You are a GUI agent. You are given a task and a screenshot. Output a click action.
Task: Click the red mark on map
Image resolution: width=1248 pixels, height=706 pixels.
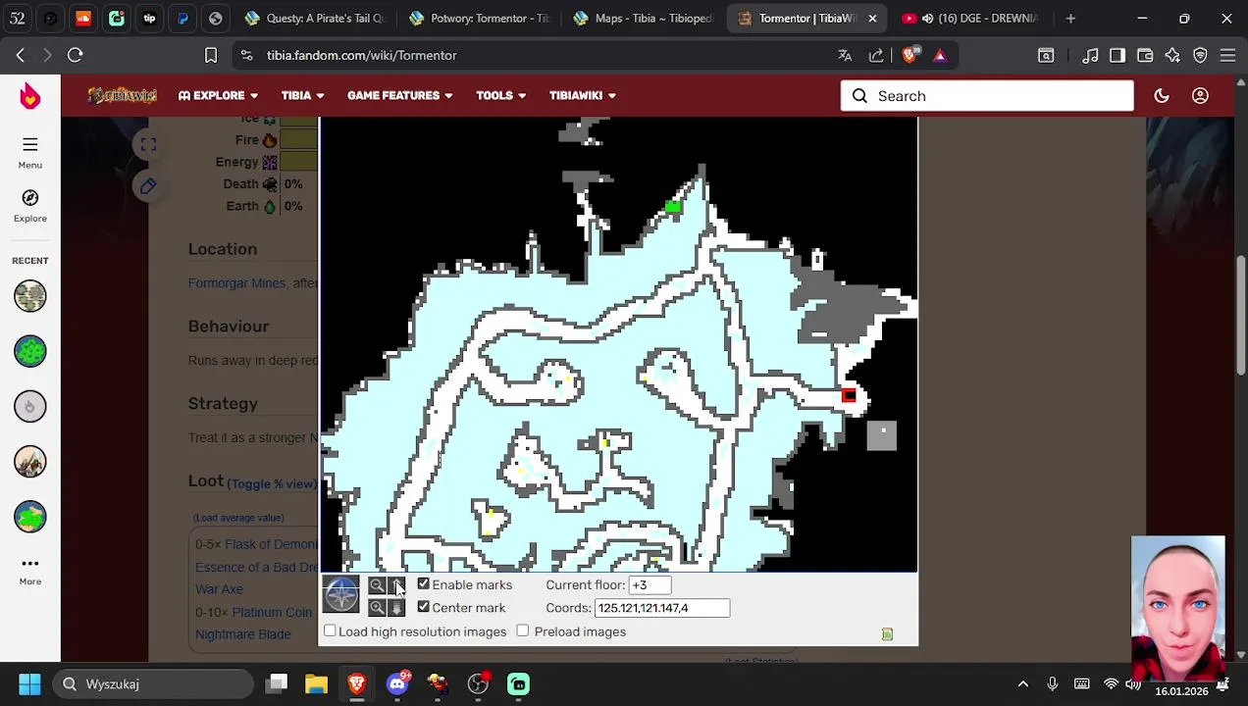point(849,395)
